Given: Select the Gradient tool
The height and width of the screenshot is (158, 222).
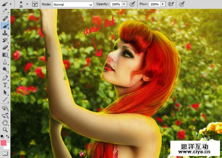Looking at the screenshot, I should [5, 55].
